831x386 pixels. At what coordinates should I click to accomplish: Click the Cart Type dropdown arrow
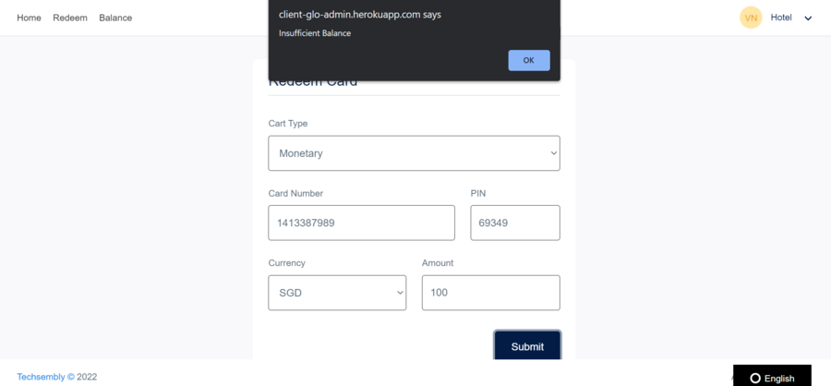tap(553, 153)
